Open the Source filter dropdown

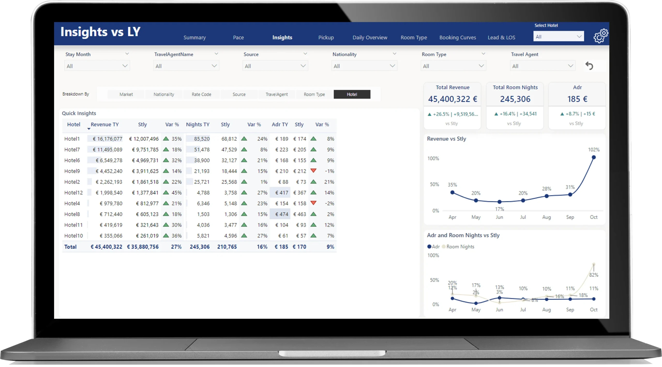[x=275, y=66]
